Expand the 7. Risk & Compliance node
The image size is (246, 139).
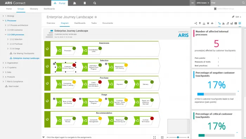point(3,81)
